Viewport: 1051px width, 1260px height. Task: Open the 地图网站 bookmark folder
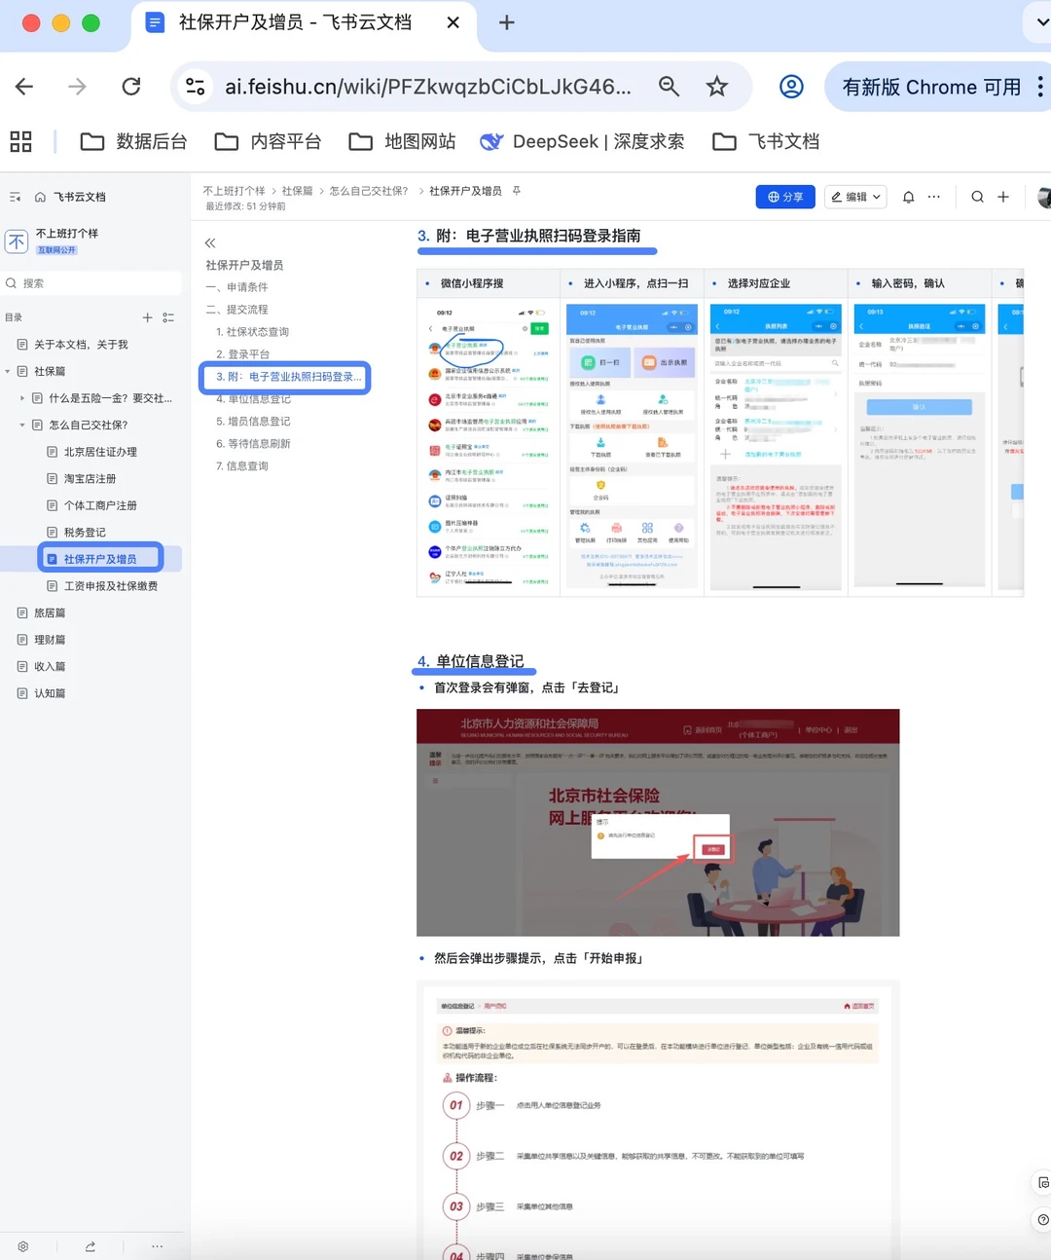(402, 141)
